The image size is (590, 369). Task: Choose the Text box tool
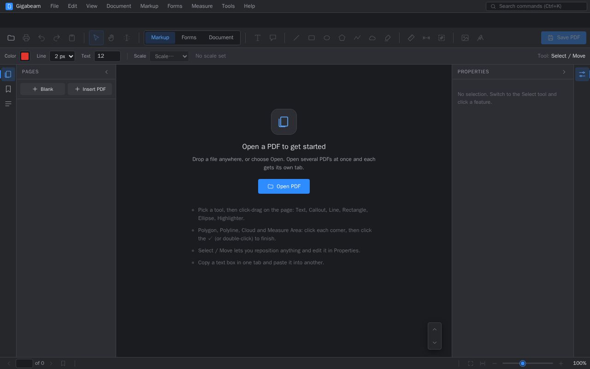(x=258, y=38)
